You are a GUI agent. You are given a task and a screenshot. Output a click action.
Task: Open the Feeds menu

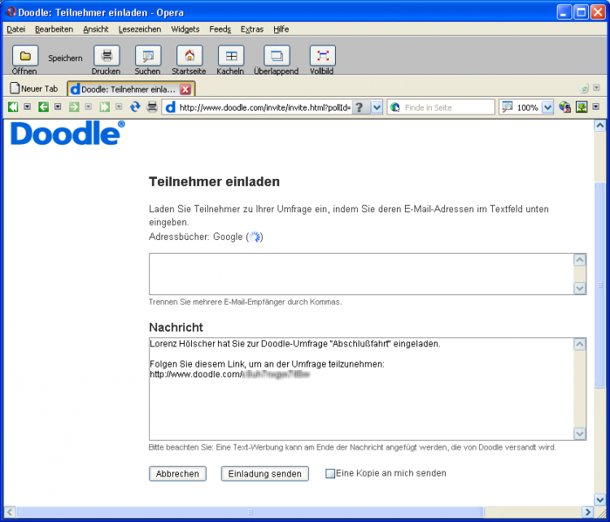tap(220, 29)
